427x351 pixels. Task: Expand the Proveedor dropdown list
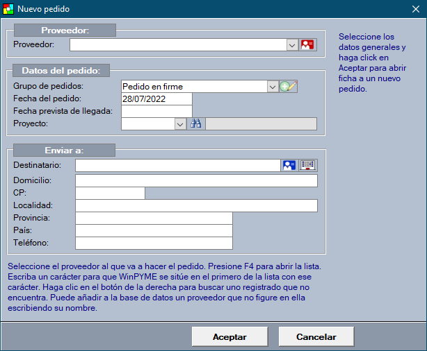292,44
